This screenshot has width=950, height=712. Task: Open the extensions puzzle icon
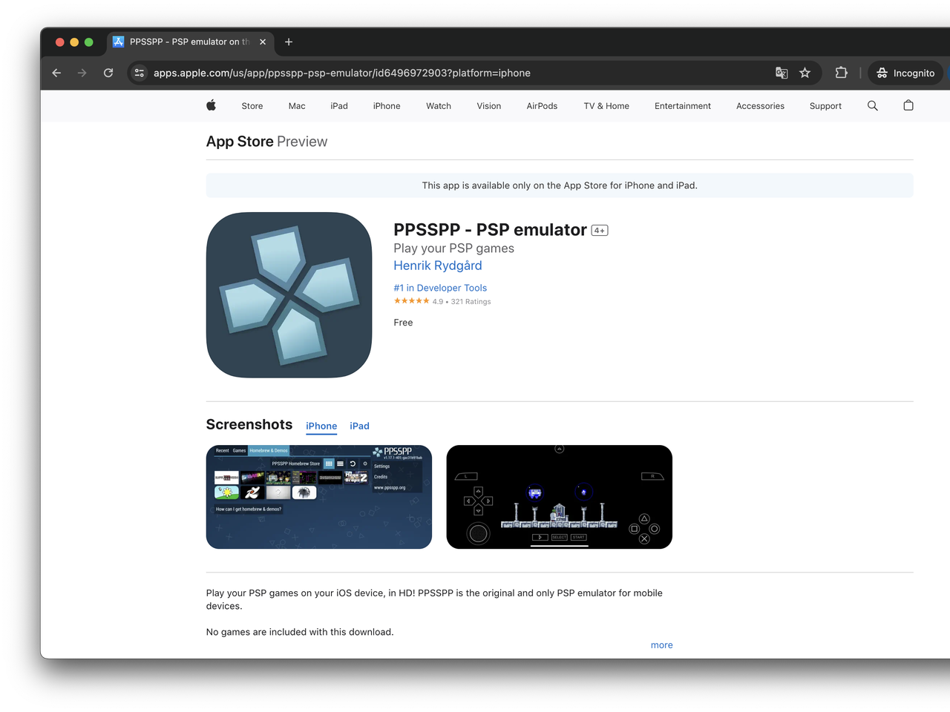(841, 73)
